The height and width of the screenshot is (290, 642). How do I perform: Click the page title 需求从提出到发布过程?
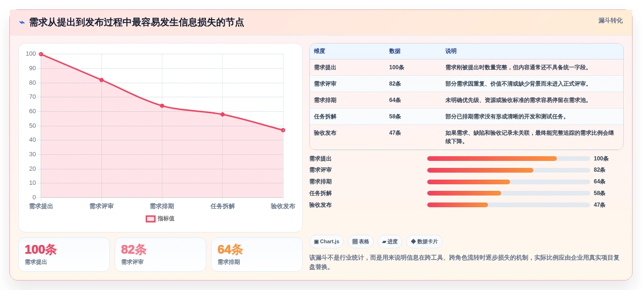[x=137, y=22]
